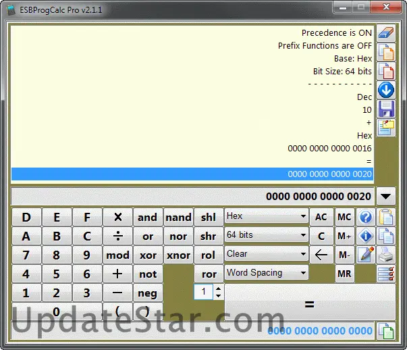Viewport: 407px width, 350px height.
Task: Click the hex digit F key
Action: tap(87, 217)
